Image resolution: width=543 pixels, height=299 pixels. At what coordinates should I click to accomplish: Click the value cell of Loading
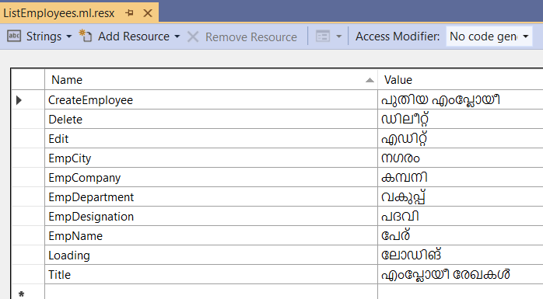(461, 255)
